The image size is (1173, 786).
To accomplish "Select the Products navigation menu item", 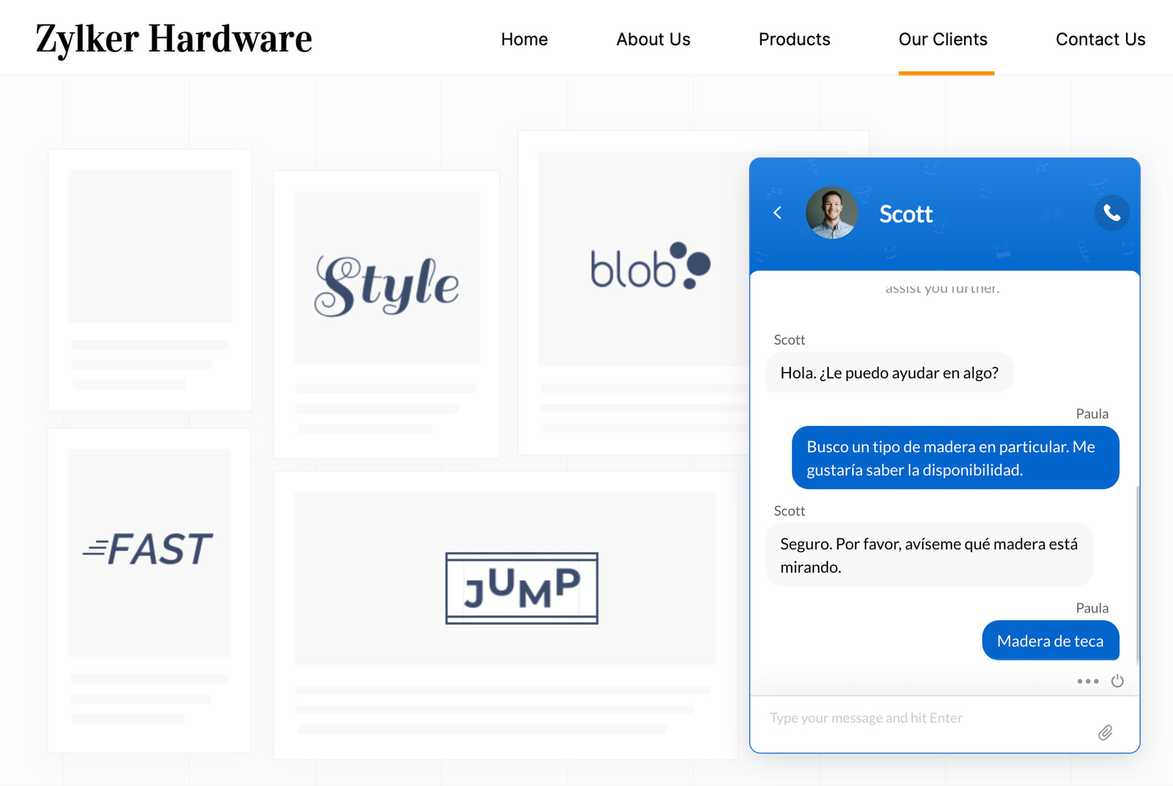I will tap(794, 39).
